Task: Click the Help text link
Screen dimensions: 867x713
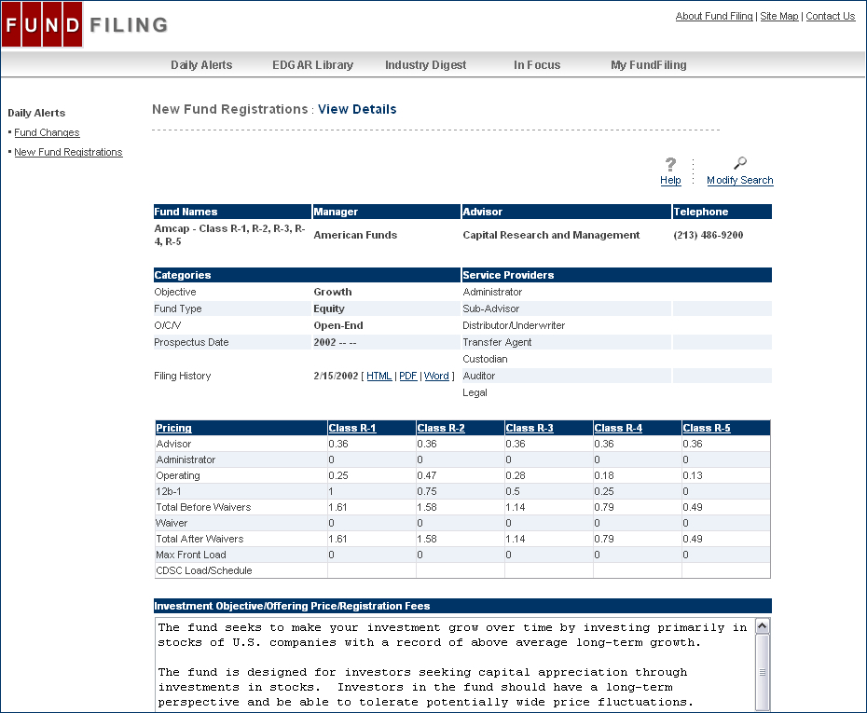Action: [x=670, y=180]
